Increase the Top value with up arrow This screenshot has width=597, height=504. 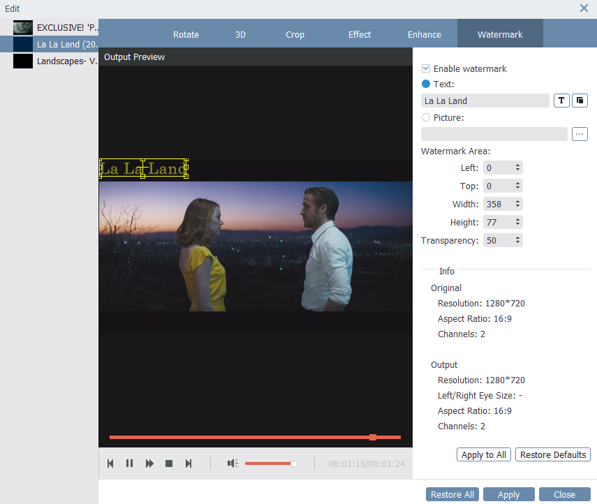pos(517,184)
